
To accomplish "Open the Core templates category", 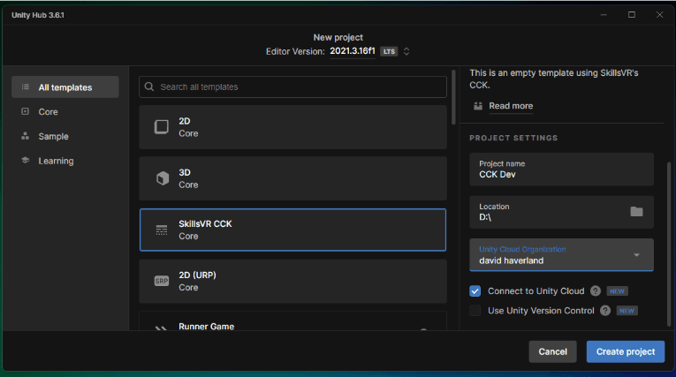I will coord(65,111).
